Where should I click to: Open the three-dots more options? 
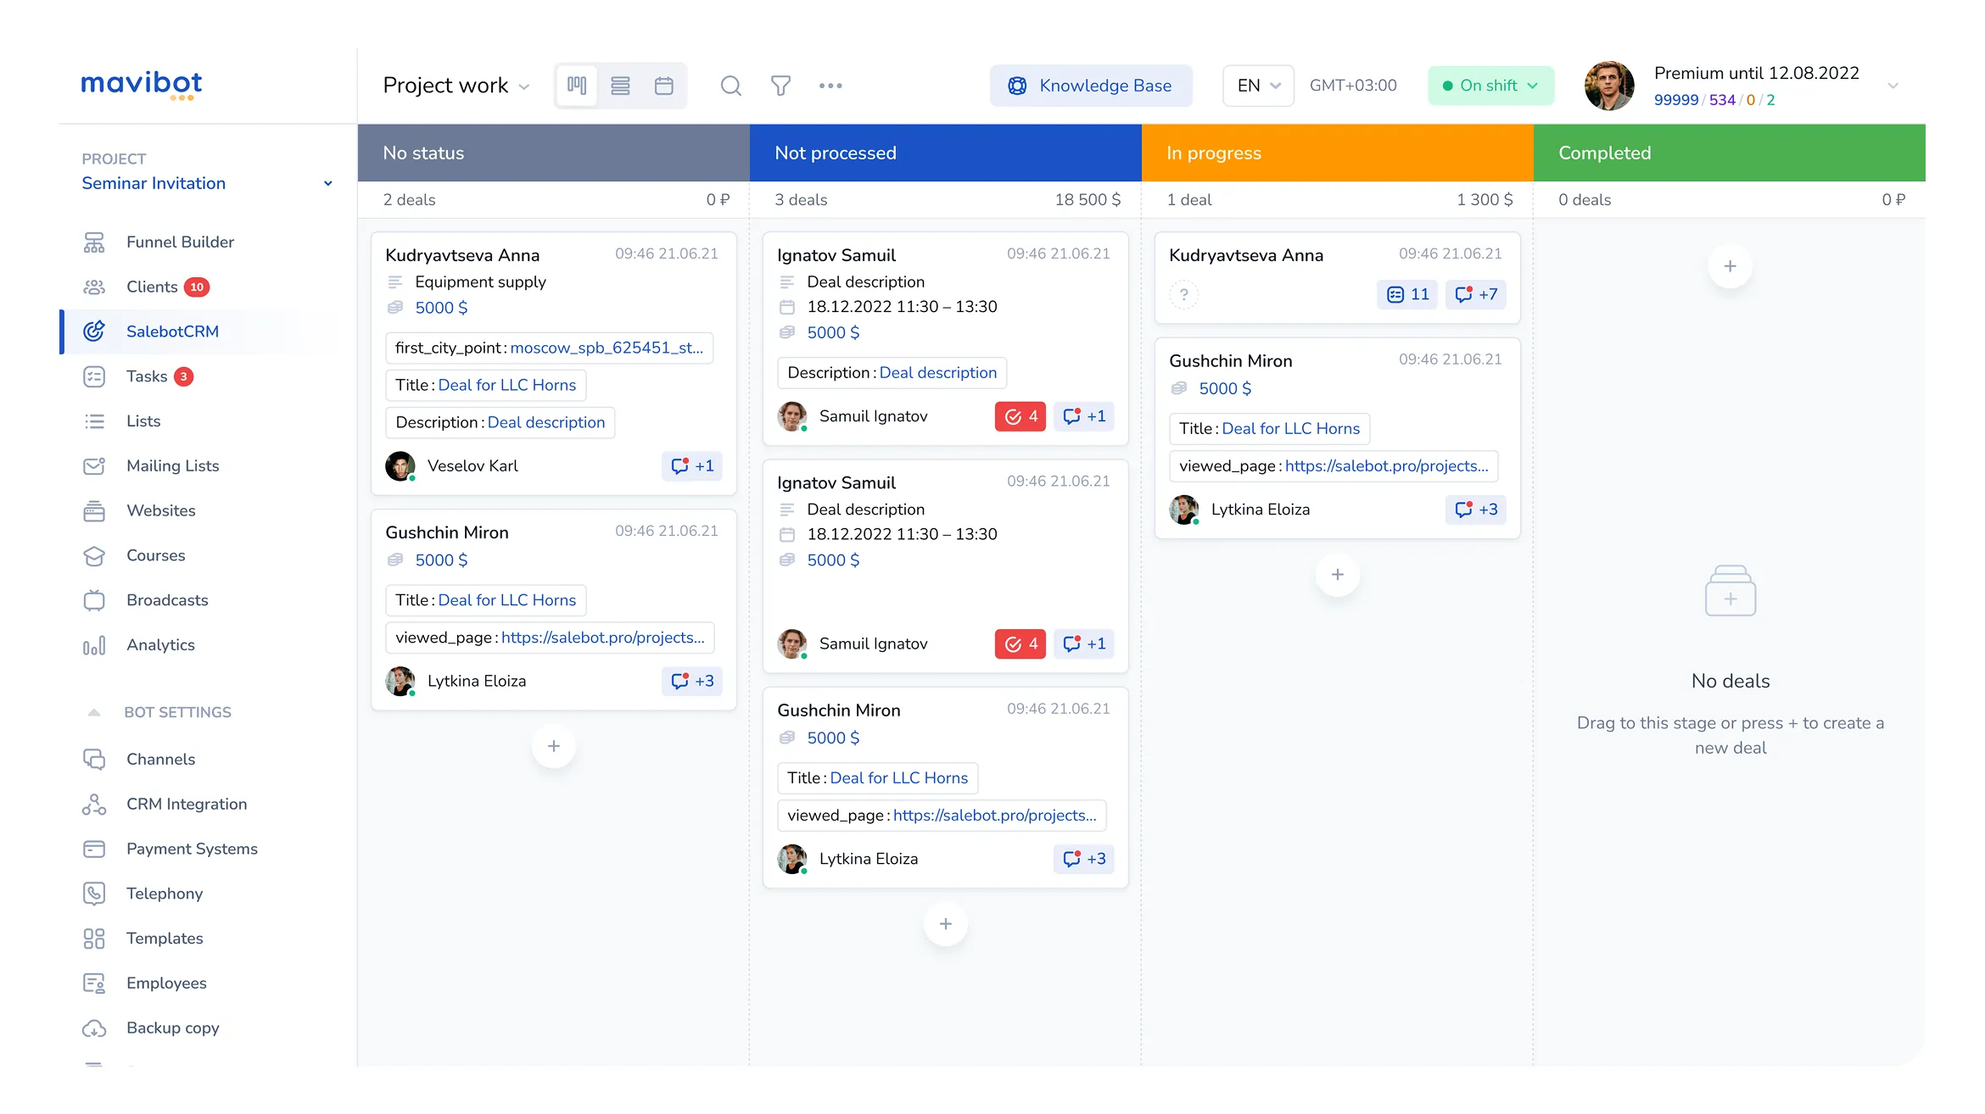[830, 86]
